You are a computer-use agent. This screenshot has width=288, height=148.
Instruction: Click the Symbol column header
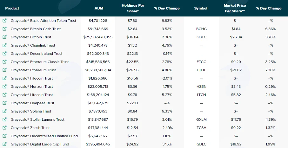point(201,8)
